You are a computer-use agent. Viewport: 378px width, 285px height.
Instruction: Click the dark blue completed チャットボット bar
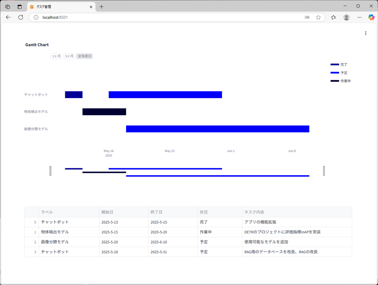pyautogui.click(x=74, y=95)
